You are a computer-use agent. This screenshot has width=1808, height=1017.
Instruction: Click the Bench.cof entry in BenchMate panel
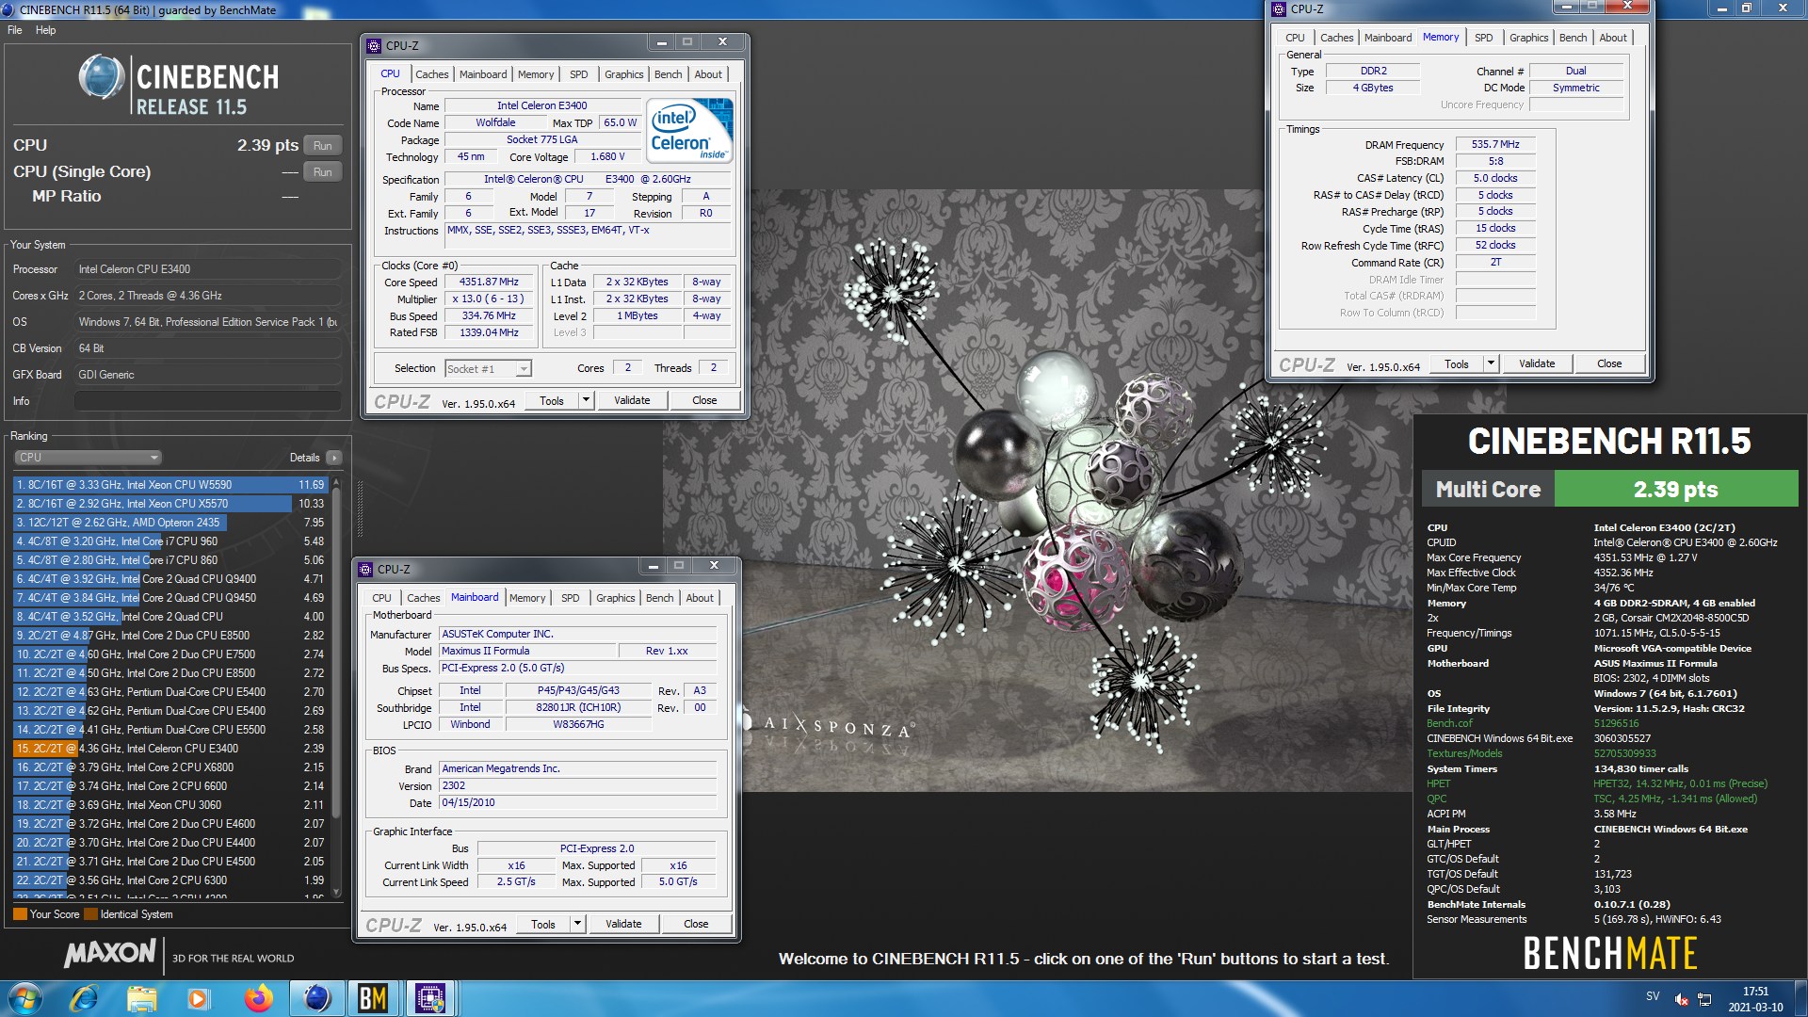pyautogui.click(x=1449, y=723)
